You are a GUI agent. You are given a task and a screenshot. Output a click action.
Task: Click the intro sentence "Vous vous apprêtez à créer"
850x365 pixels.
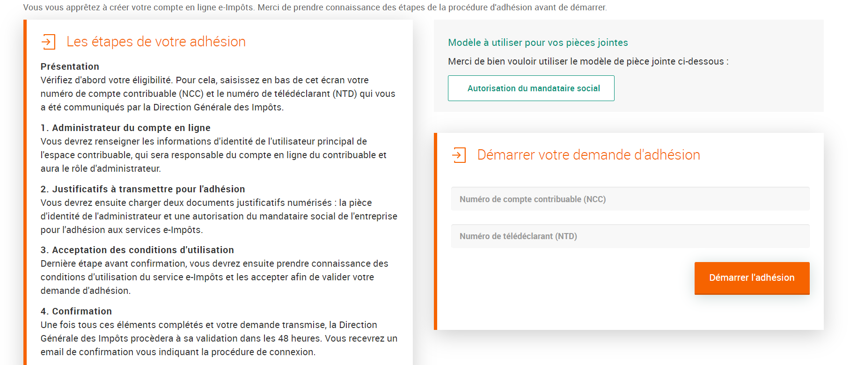pyautogui.click(x=315, y=7)
